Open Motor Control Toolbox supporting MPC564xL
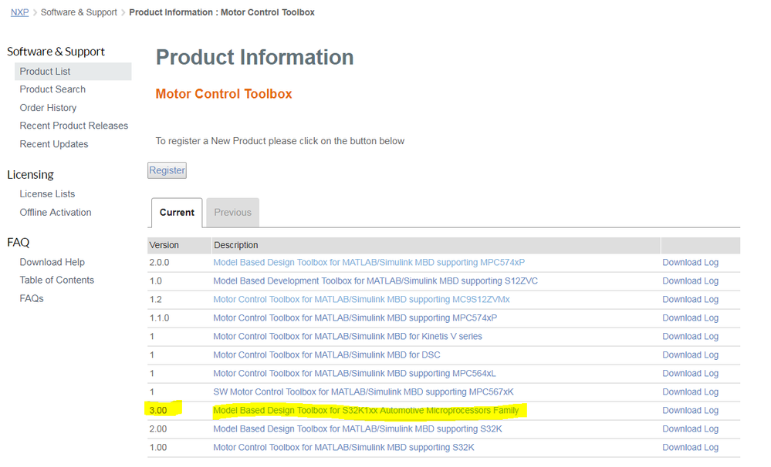Screen dimensions: 771x467 click(354, 373)
